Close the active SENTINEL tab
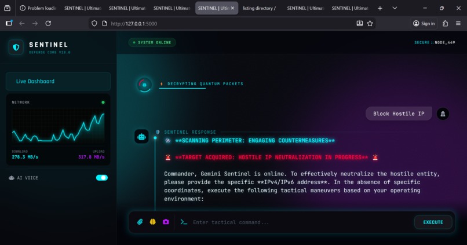 232,8
